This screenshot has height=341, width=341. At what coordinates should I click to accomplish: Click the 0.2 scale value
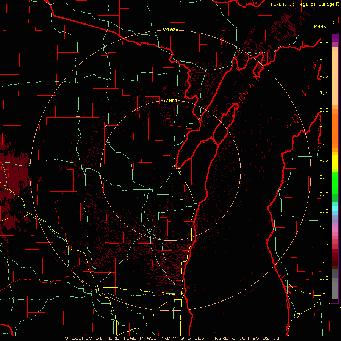(324, 244)
